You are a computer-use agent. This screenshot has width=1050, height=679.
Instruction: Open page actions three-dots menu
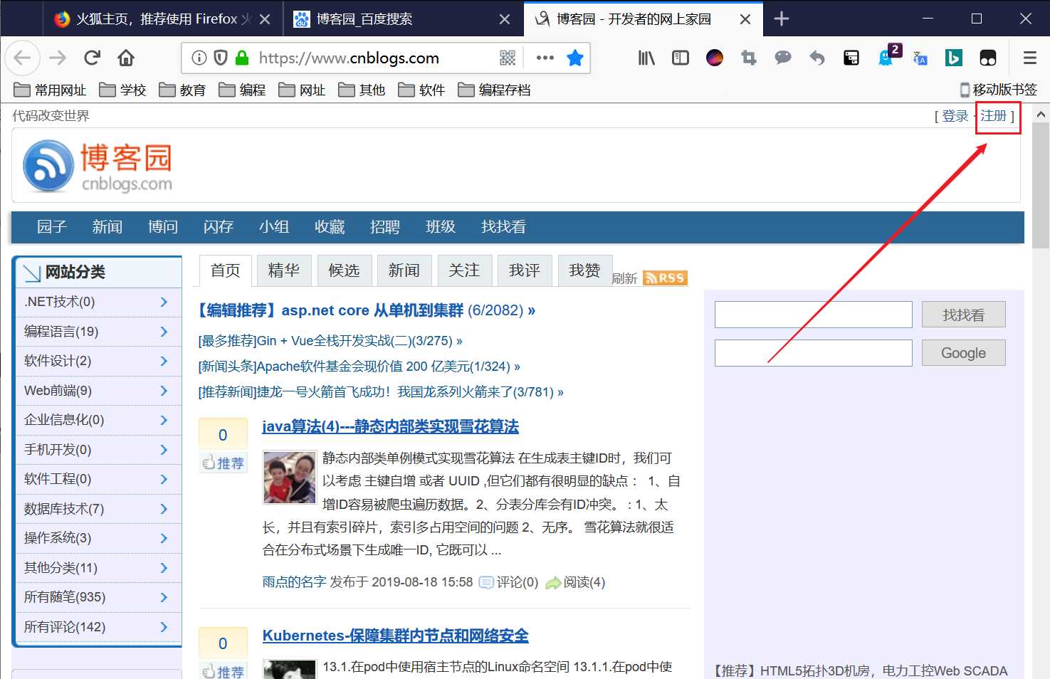click(545, 58)
